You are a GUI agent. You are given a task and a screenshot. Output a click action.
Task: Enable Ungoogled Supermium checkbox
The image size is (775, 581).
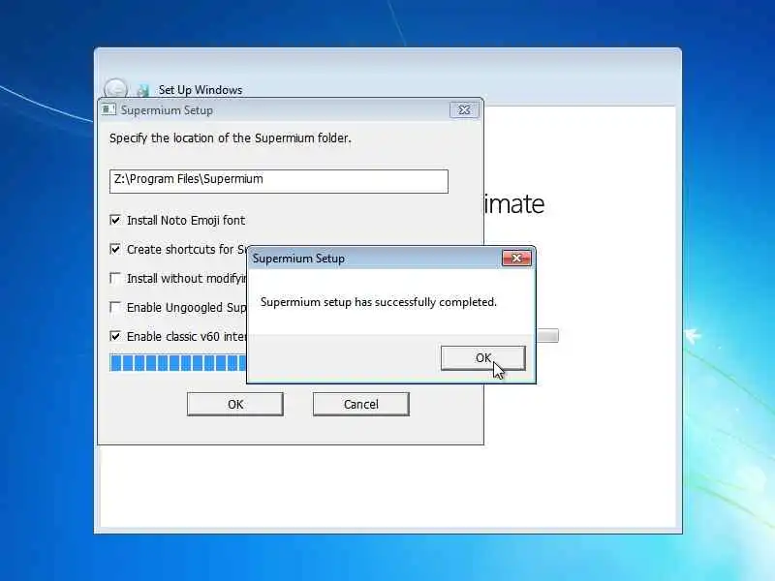click(115, 307)
